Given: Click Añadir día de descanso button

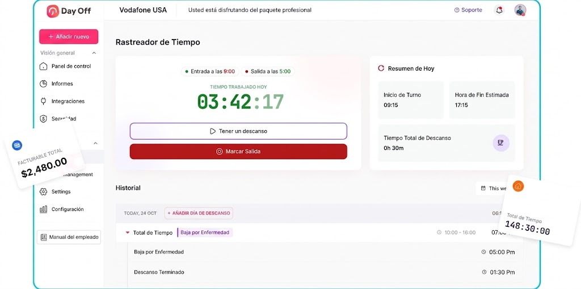Looking at the screenshot, I should coord(199,213).
